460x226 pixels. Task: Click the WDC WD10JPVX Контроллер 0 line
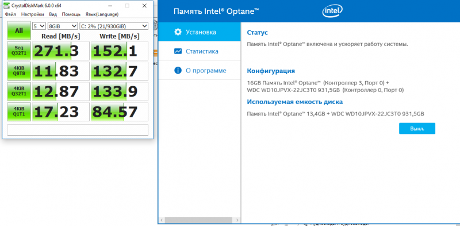click(x=325, y=90)
